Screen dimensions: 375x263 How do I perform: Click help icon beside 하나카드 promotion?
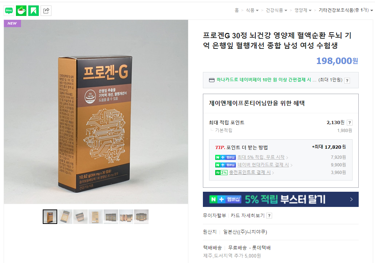click(347, 81)
